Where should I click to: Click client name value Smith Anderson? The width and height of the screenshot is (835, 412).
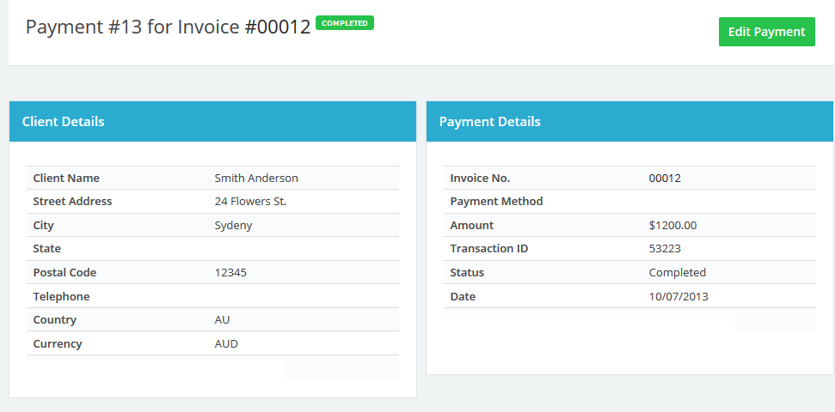(256, 179)
